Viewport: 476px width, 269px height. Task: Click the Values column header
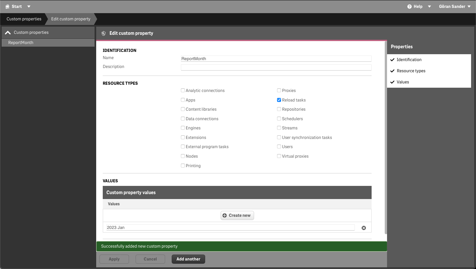[x=237, y=204]
